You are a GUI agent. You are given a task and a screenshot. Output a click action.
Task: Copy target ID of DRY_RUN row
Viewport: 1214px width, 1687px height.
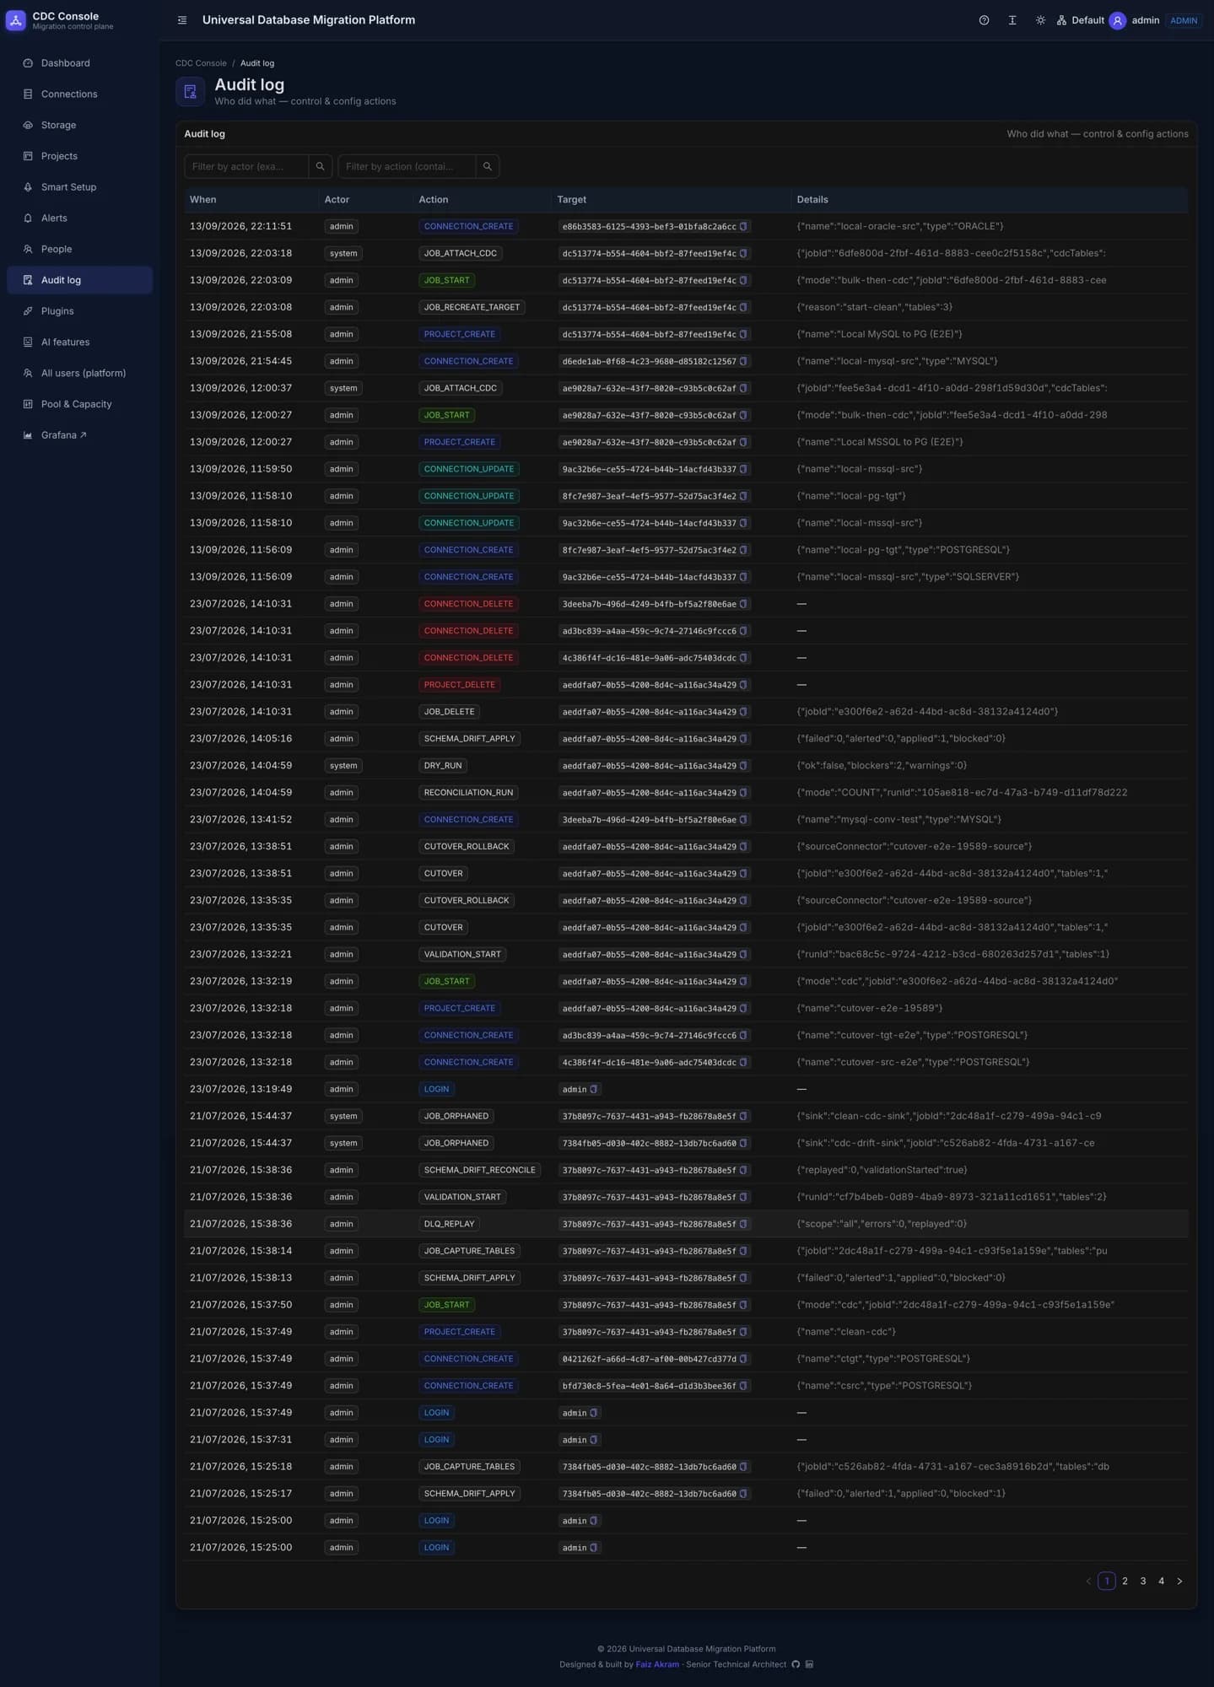point(743,766)
